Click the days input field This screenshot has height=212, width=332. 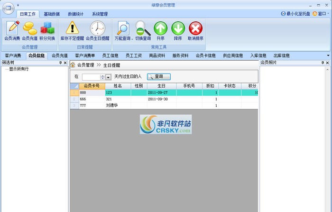(x=91, y=77)
